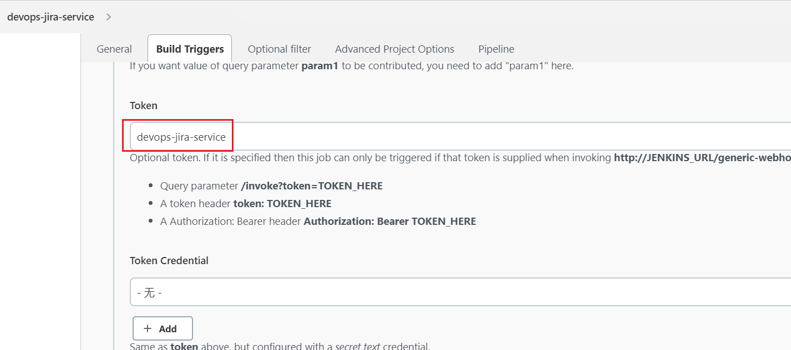The height and width of the screenshot is (350, 791).
Task: Open the Optional filter tab
Action: (280, 49)
